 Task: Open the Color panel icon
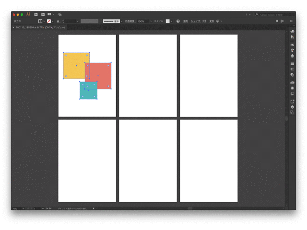point(293,32)
